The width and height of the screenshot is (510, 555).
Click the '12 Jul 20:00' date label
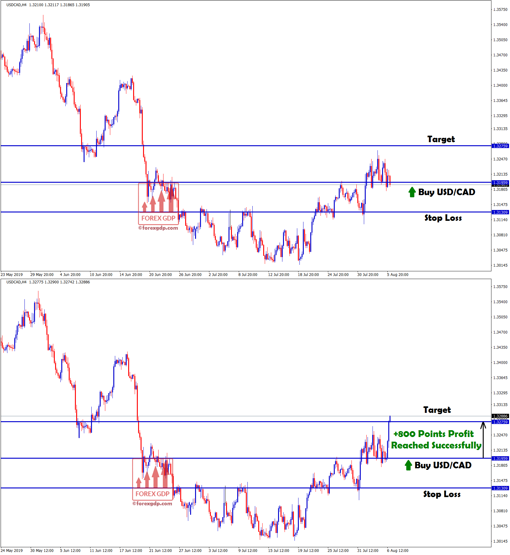tap(279, 275)
